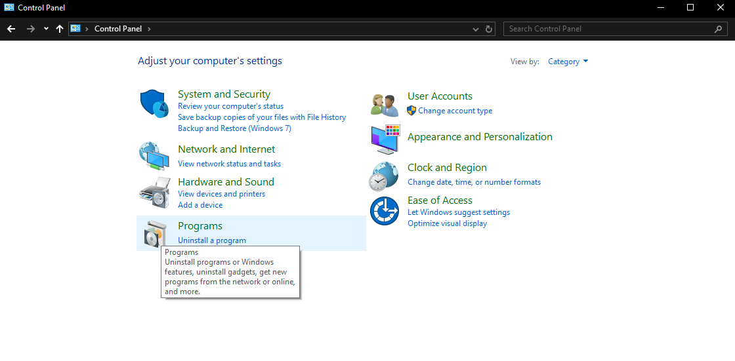The image size is (735, 361).
Task: Open View devices and printers
Action: pos(221,194)
